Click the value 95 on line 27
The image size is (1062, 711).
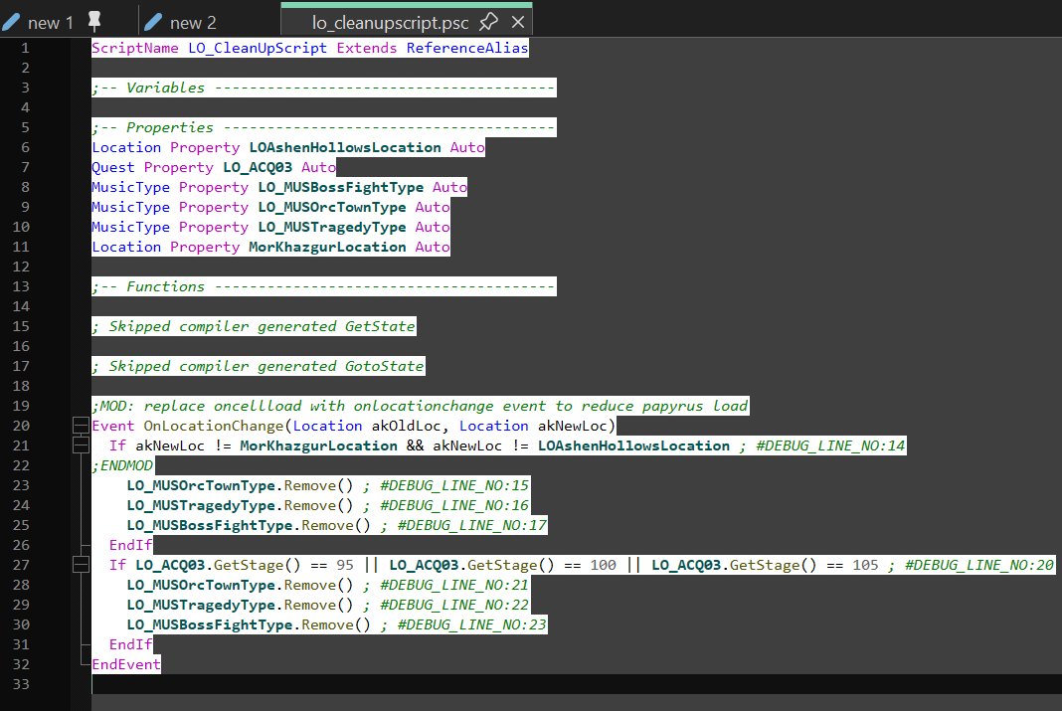[x=345, y=565]
